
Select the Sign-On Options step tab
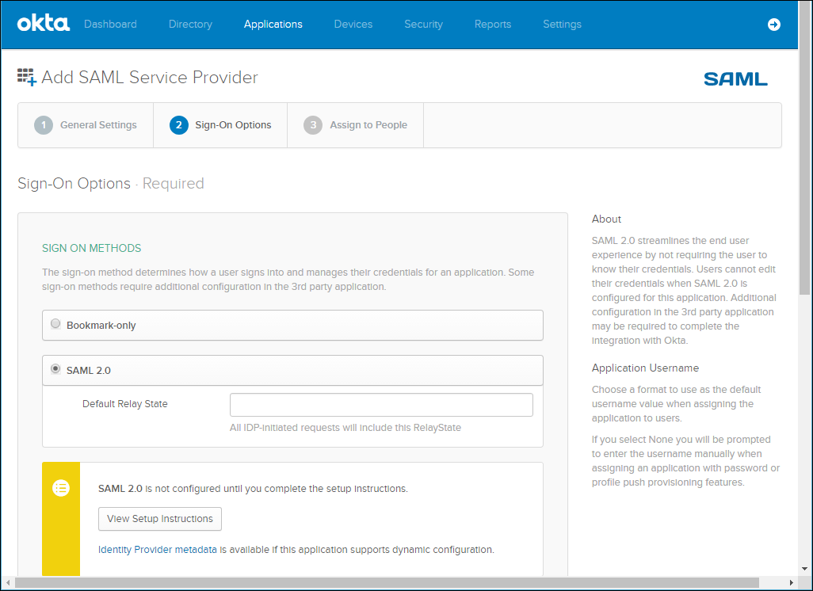click(x=220, y=125)
